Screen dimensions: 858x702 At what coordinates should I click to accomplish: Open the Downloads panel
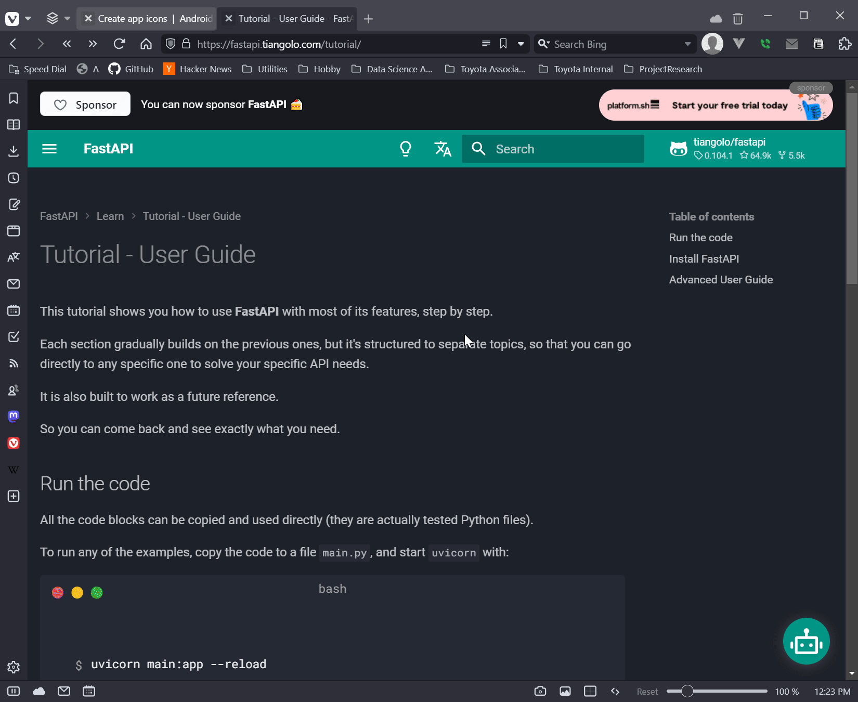pos(14,151)
